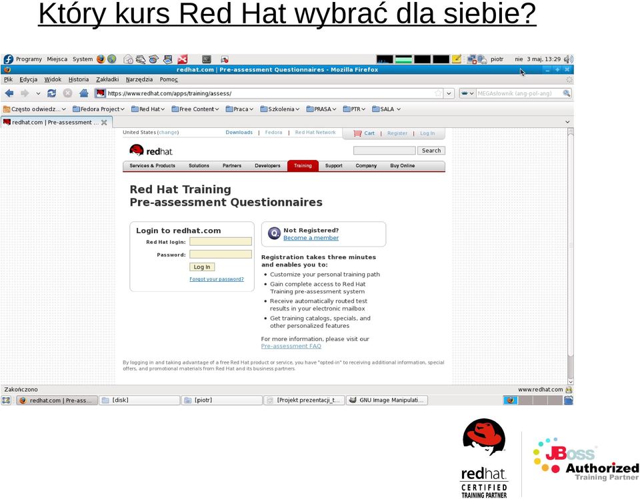Click the Q icon beside Not Registered

click(274, 234)
